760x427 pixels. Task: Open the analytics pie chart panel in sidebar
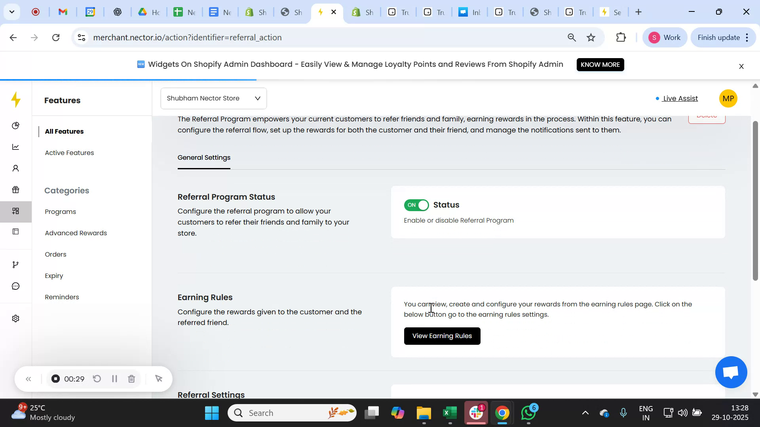(15, 125)
